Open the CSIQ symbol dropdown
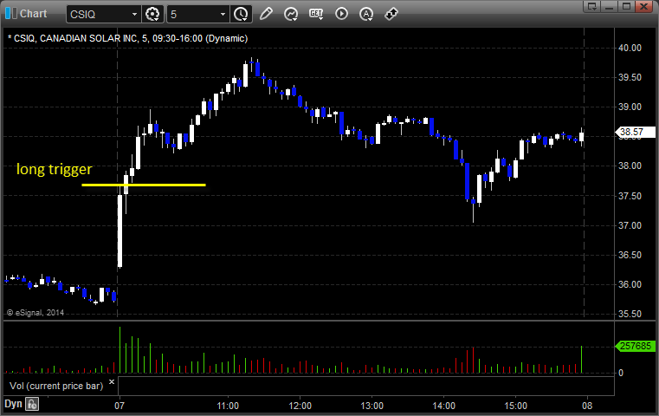The width and height of the screenshot is (659, 416). point(134,15)
